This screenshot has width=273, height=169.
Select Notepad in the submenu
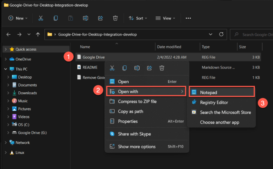point(222,92)
